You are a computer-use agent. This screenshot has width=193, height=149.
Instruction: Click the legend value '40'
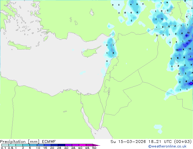[80, 148]
